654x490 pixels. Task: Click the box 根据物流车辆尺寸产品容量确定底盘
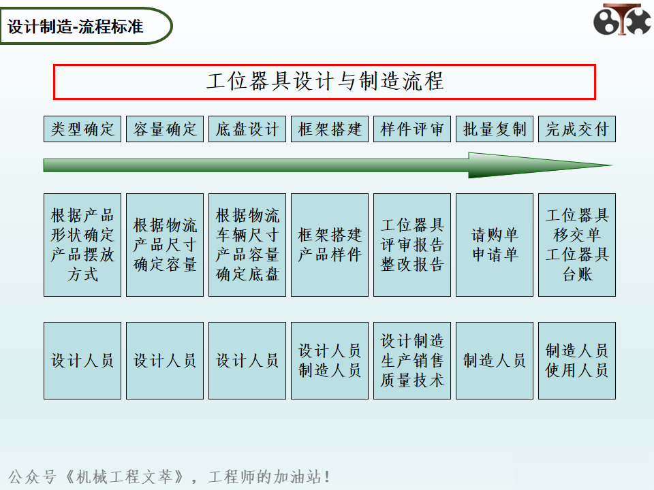coord(247,245)
